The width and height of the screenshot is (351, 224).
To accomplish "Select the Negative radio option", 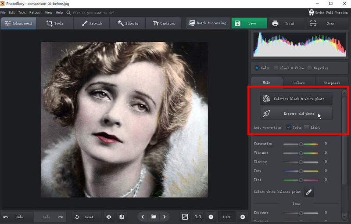I will (x=310, y=68).
